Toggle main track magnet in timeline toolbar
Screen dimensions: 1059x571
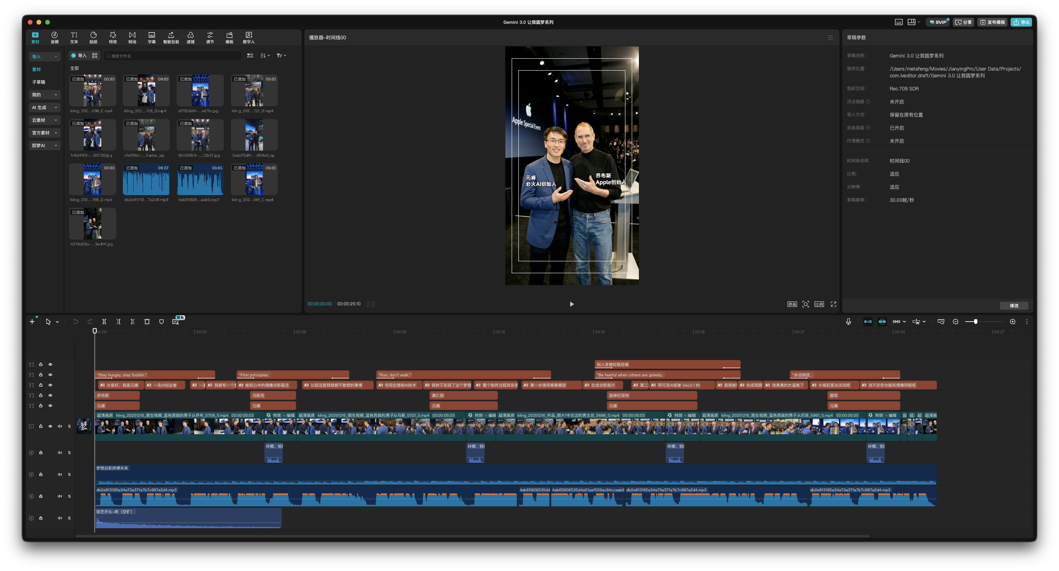click(x=868, y=322)
